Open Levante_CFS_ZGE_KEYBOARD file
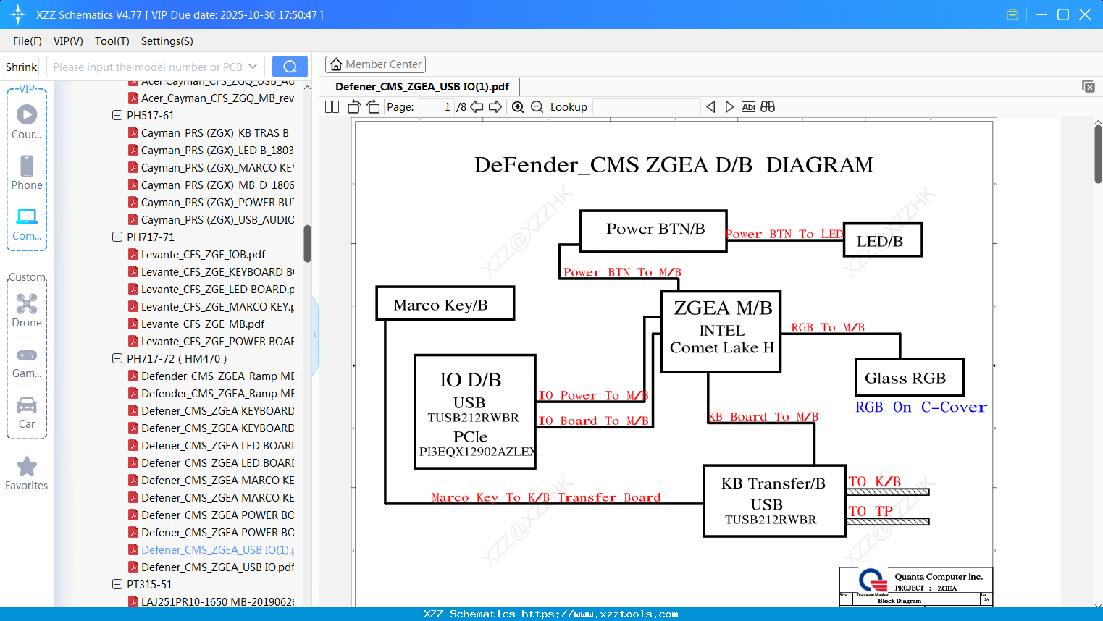Viewport: 1103px width, 621px height. point(211,271)
